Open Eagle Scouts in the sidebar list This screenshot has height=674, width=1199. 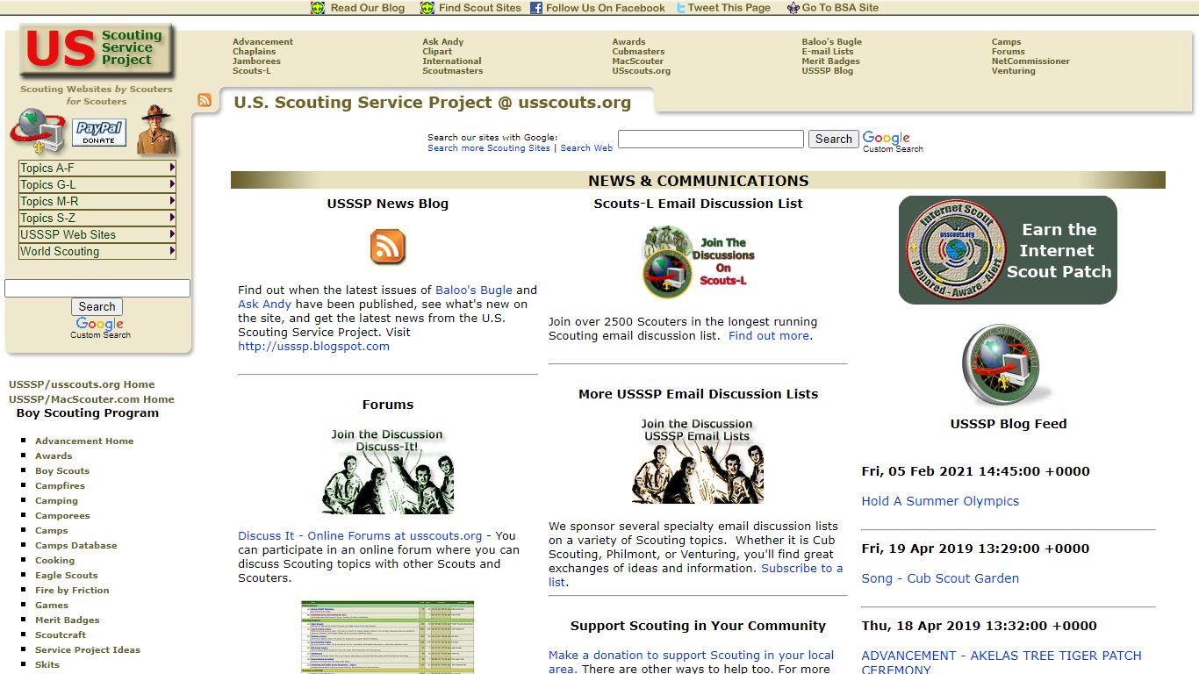67,576
